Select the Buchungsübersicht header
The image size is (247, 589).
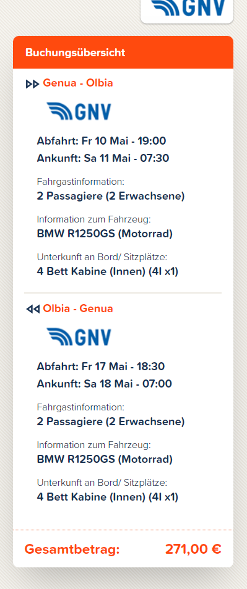pyautogui.click(x=123, y=52)
